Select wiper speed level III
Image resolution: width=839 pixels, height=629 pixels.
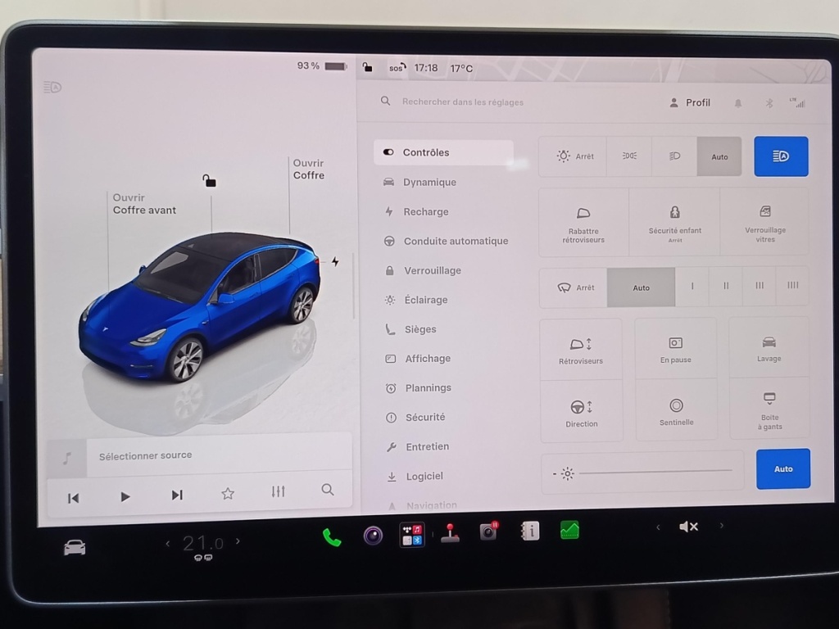coord(760,286)
